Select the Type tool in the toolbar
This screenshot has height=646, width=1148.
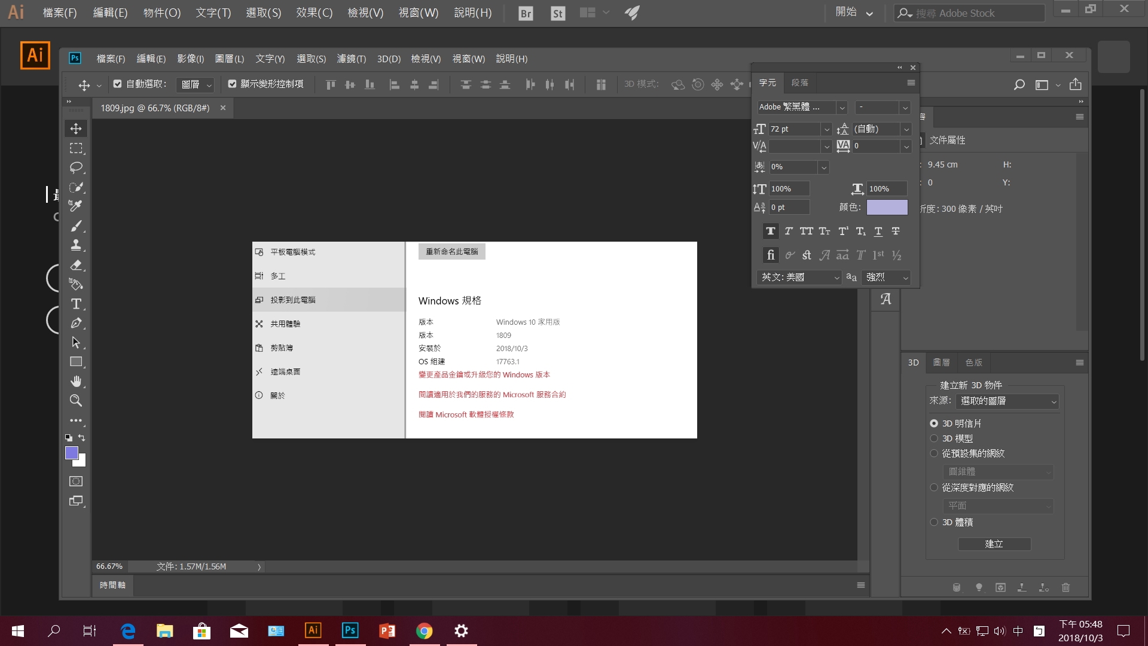pos(76,304)
